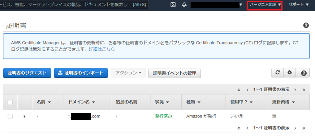Open the notifications bell

click(184, 5)
